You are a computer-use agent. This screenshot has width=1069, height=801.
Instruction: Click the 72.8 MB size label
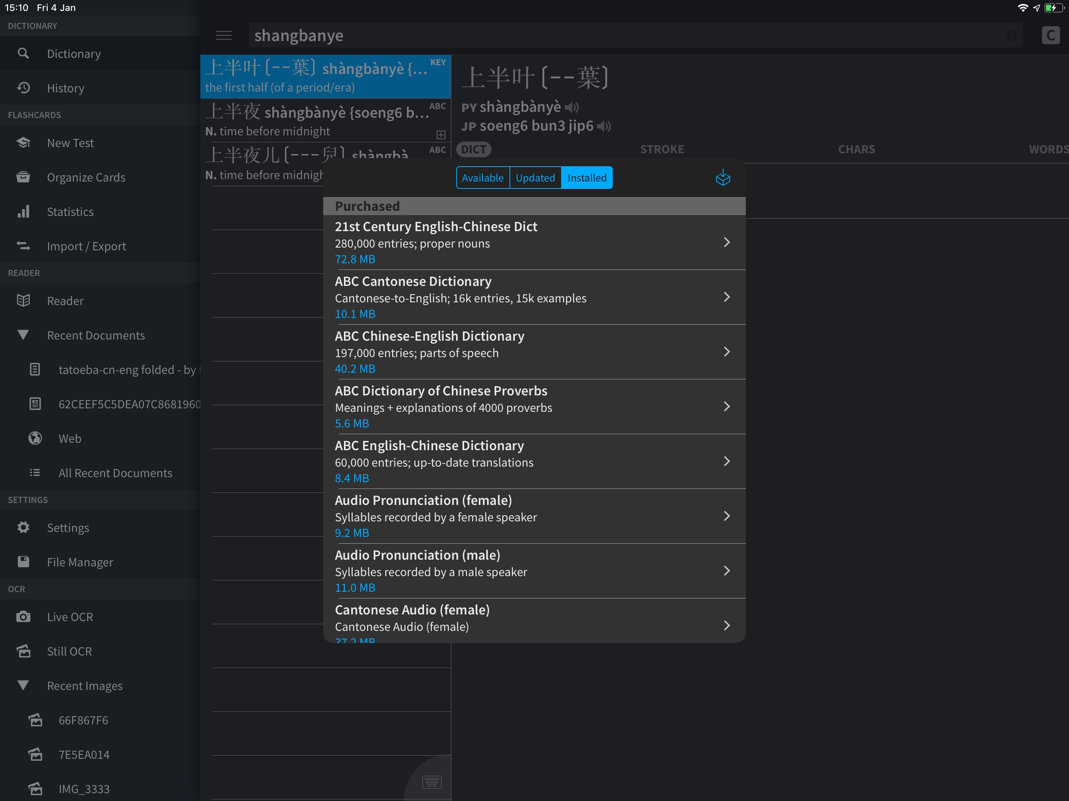355,259
